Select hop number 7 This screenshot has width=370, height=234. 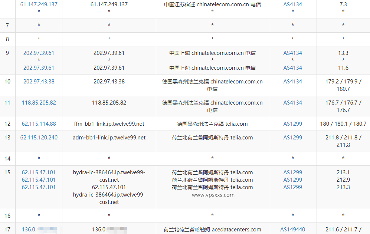click(7, 26)
